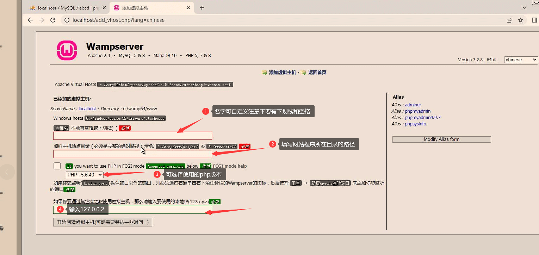Select the 添加虚拟主机 browser tab

(x=152, y=8)
